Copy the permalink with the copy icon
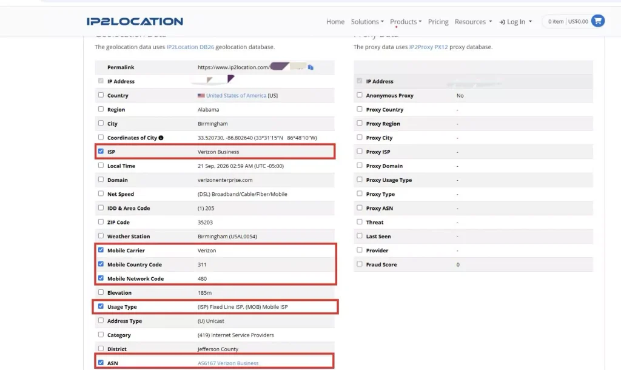The image size is (621, 370). coord(310,67)
